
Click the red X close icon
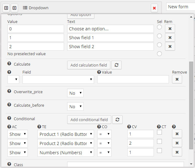[154, 8]
